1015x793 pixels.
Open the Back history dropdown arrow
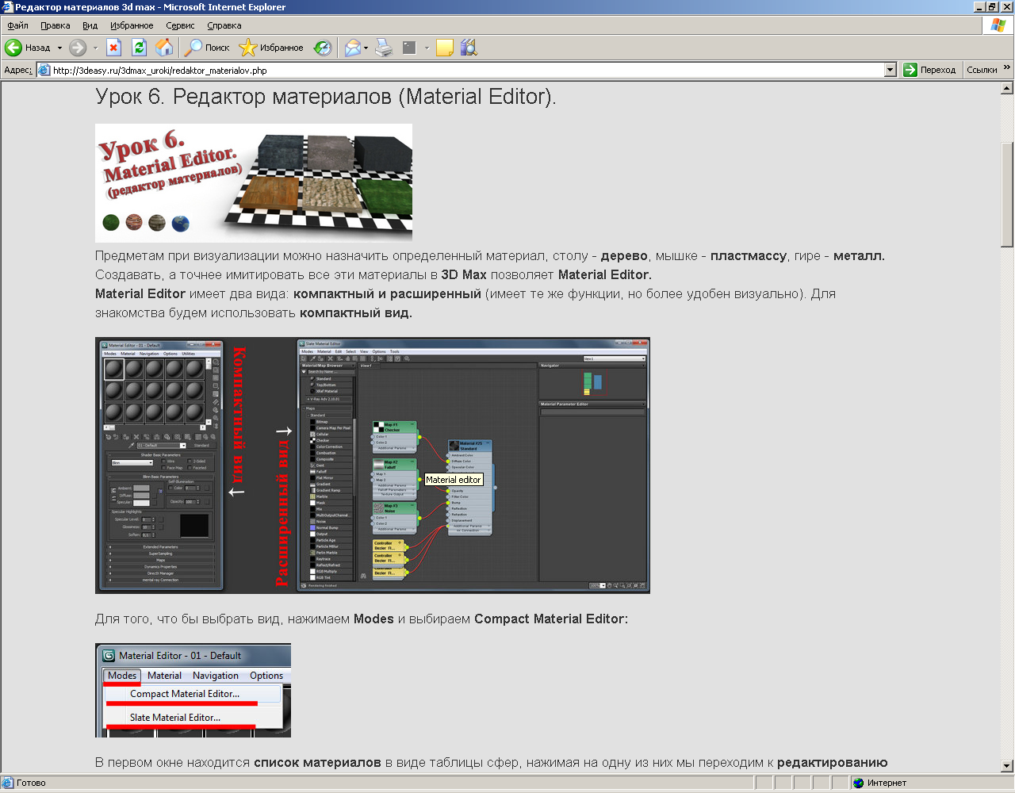coord(59,48)
